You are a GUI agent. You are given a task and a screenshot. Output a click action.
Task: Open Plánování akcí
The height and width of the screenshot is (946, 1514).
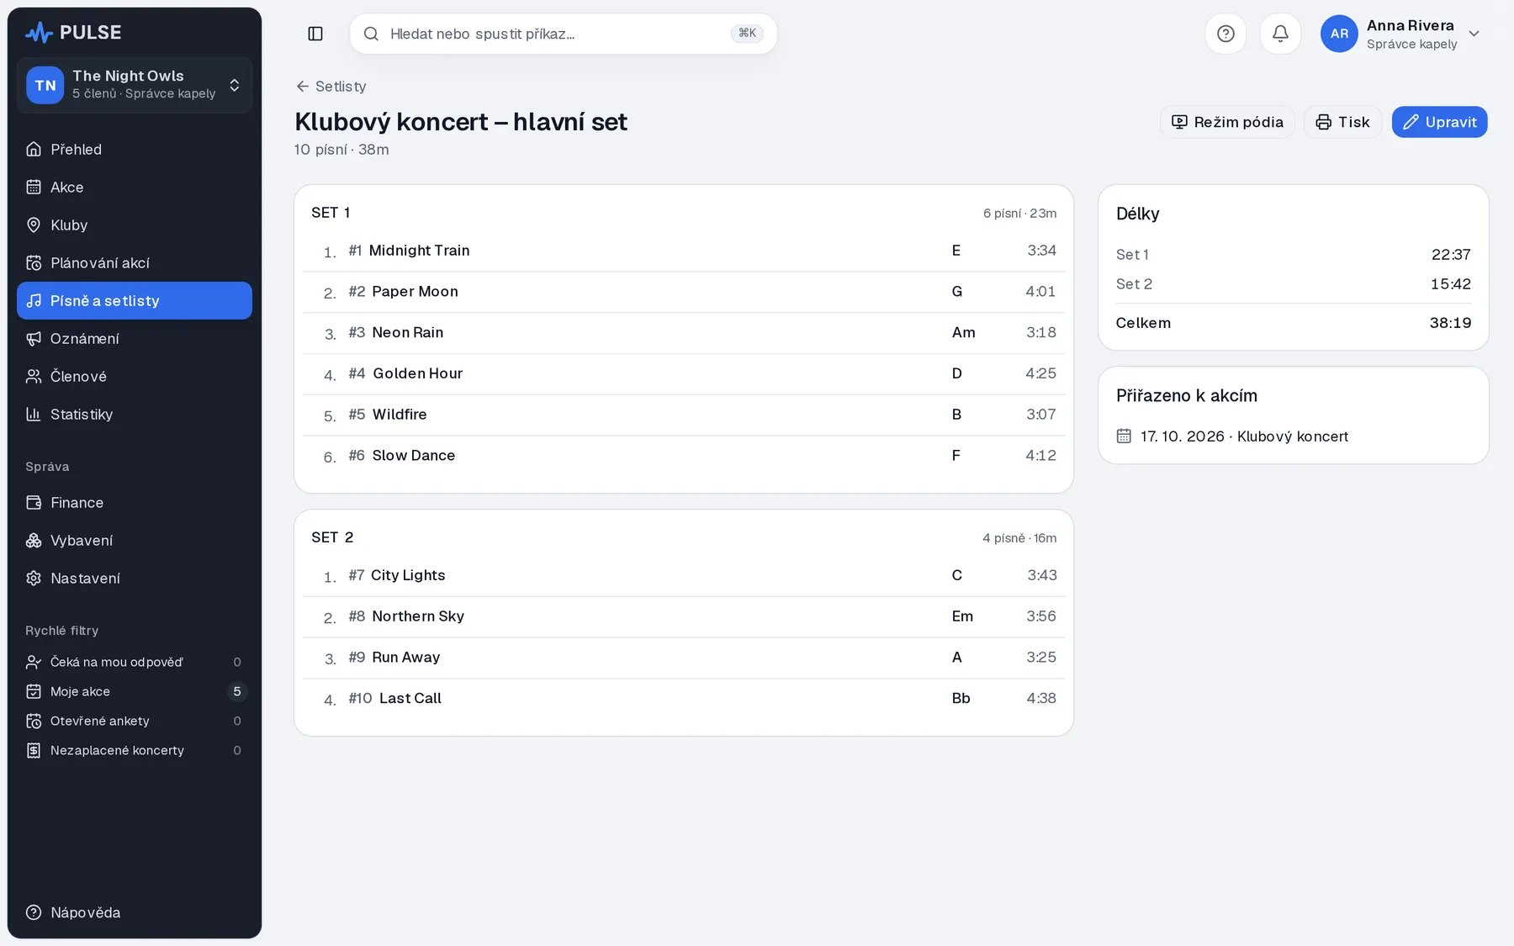135,262
